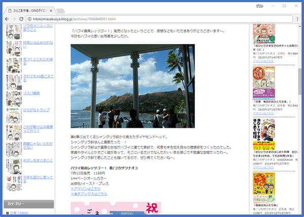Click the カテゴリー section header
The height and width of the screenshot is (217, 304).
click(29, 204)
